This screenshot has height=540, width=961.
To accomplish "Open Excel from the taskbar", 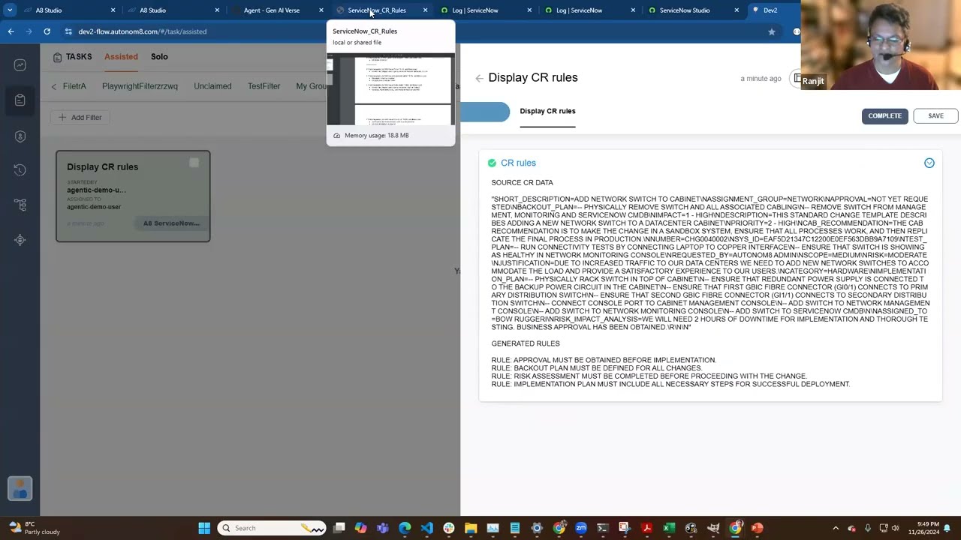I will [668, 528].
